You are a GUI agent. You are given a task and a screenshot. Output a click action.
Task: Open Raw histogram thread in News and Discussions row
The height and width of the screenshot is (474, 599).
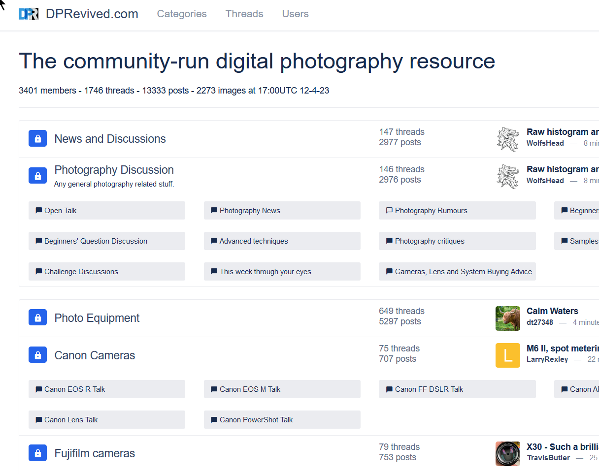click(x=563, y=132)
